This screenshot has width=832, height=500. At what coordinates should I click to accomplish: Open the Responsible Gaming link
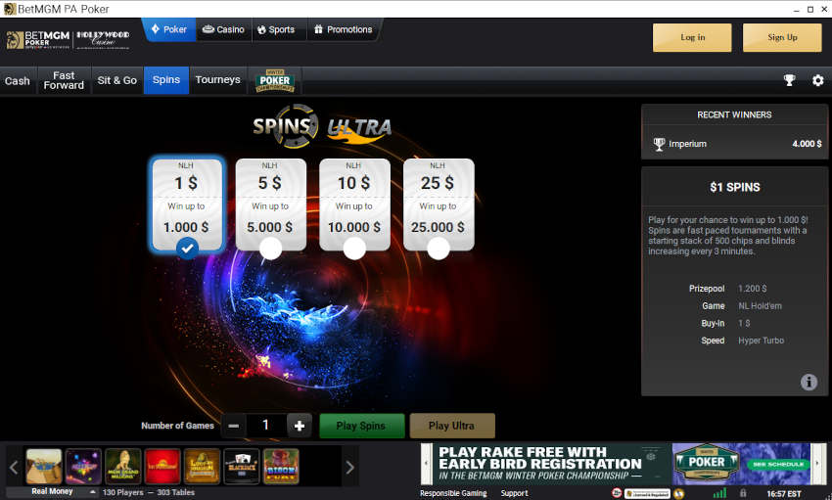point(453,493)
